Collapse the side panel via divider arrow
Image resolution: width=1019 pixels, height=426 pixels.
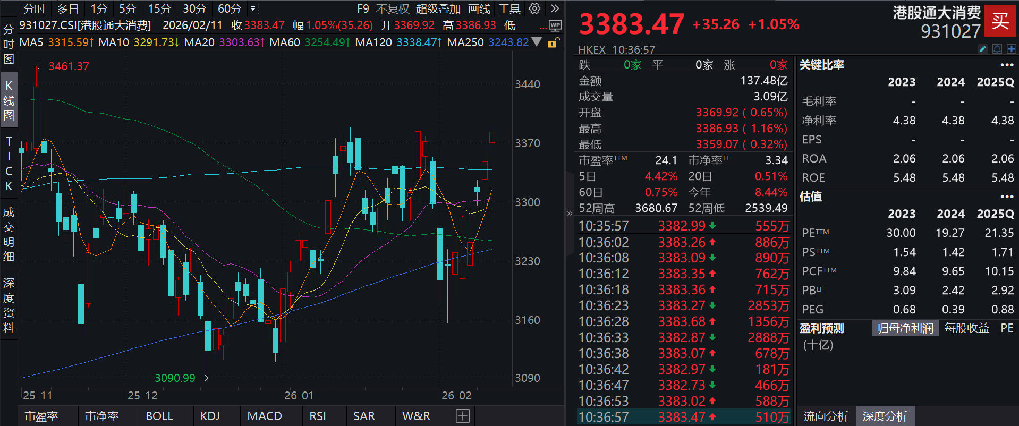pos(570,214)
